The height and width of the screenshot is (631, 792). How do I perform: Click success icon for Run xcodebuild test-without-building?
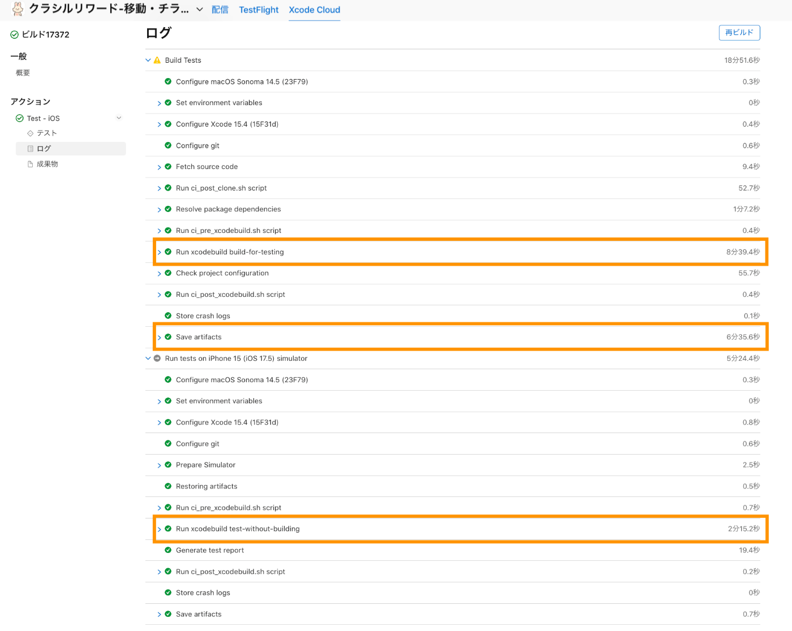coord(168,529)
